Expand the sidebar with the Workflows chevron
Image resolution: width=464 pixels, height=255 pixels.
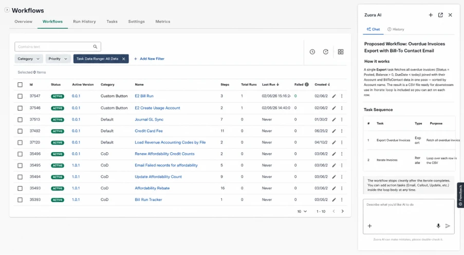click(x=7, y=10)
